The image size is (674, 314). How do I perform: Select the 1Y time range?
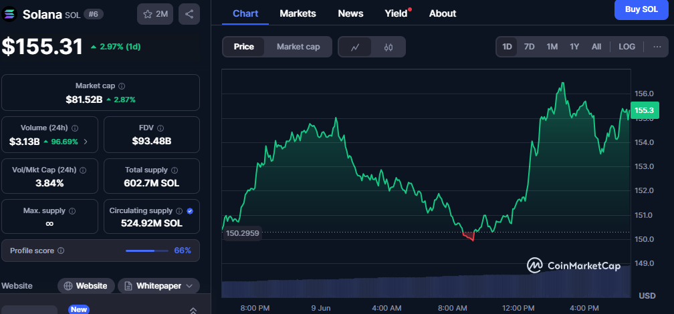click(x=574, y=47)
